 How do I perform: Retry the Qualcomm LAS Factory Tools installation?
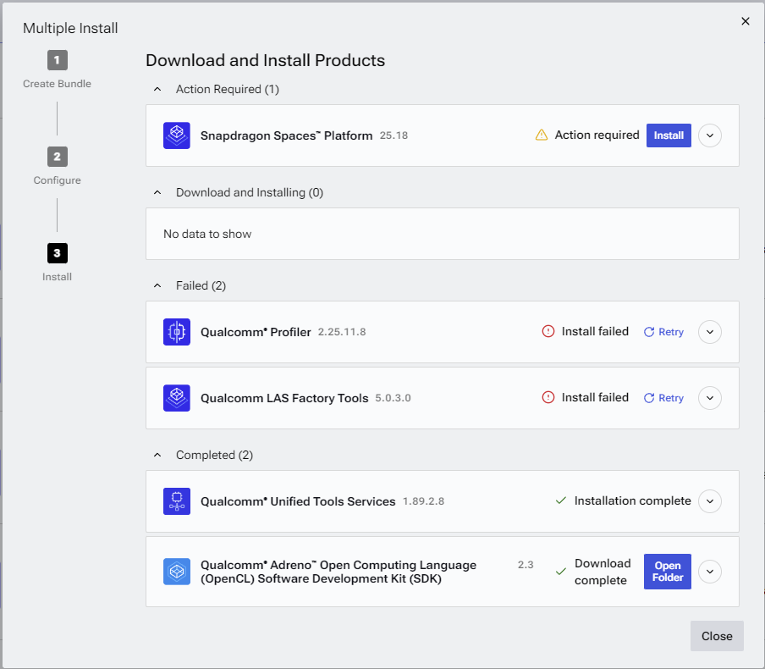663,398
